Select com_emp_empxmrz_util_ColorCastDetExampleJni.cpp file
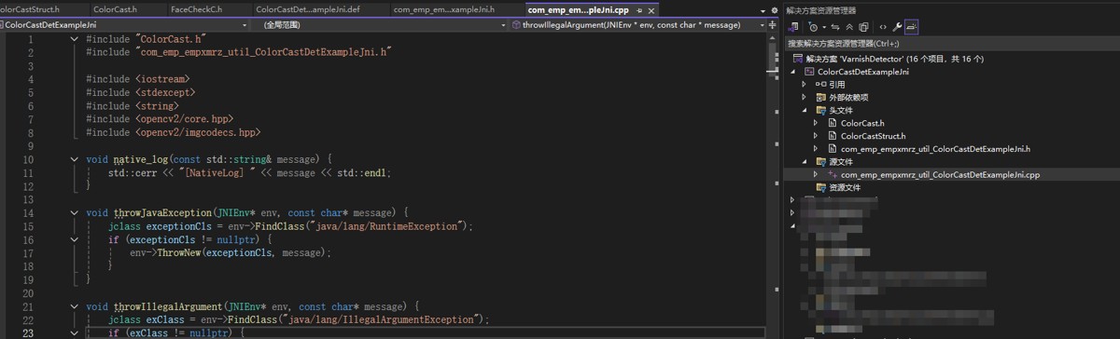The height and width of the screenshot is (339, 1120). 941,174
